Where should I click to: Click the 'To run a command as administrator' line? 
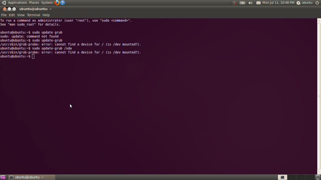[66, 20]
